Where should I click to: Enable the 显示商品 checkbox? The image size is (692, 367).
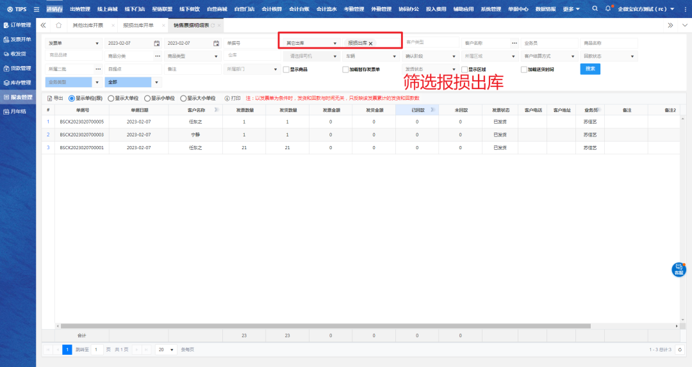point(286,69)
